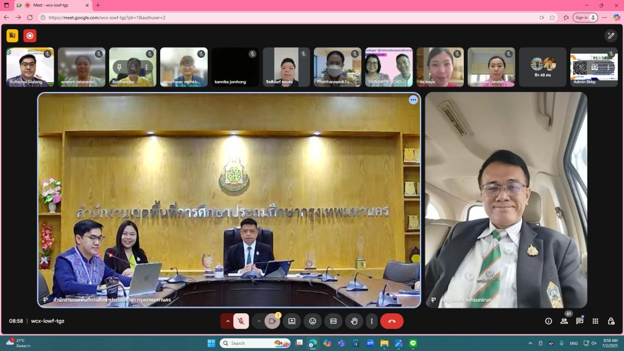The width and height of the screenshot is (624, 351).
Task: Switch to the Meet - wcx-iowf-tgz browser tab
Action: coord(53,5)
